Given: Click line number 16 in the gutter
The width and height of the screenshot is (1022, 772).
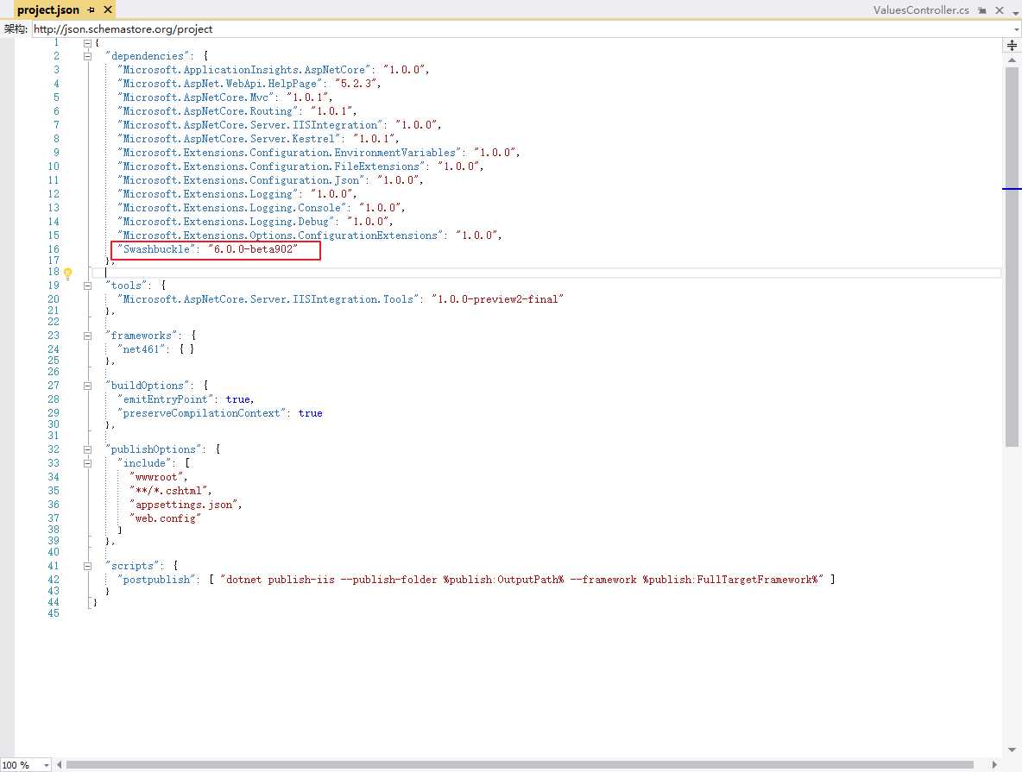Looking at the screenshot, I should [54, 249].
